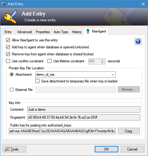Screen dimensions: 148x156
Task: Click the KeePass lock icon in title bar
Action: click(x=4, y=4)
